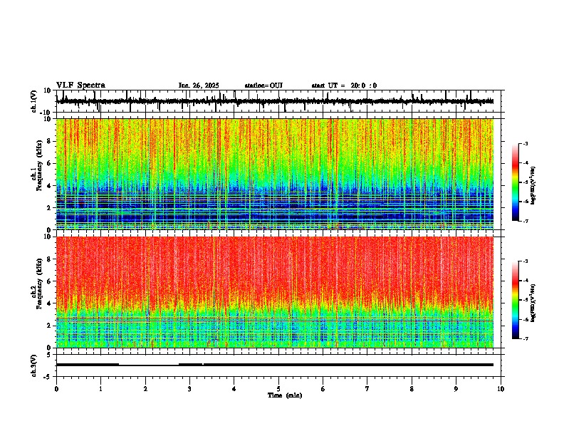Image resolution: width=564 pixels, height=436 pixels.
Task: Click the 'station=OUJ' header label
Action: pyautogui.click(x=263, y=85)
